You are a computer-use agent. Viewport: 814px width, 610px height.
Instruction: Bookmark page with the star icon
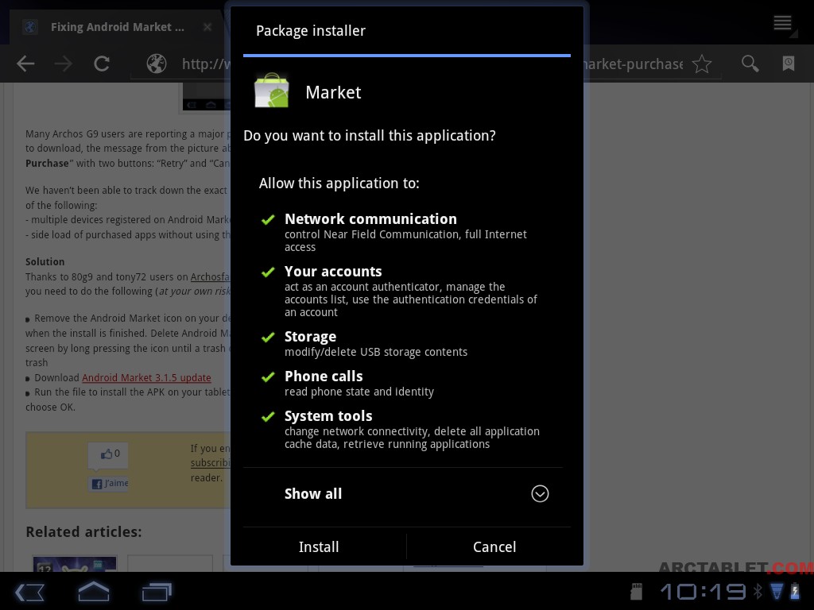point(702,64)
